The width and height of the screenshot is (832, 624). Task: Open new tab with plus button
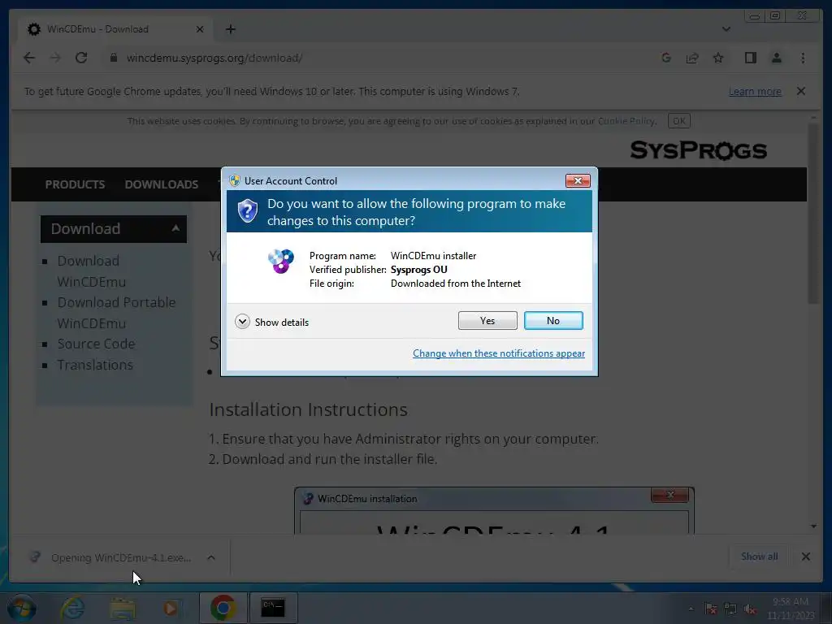click(230, 29)
